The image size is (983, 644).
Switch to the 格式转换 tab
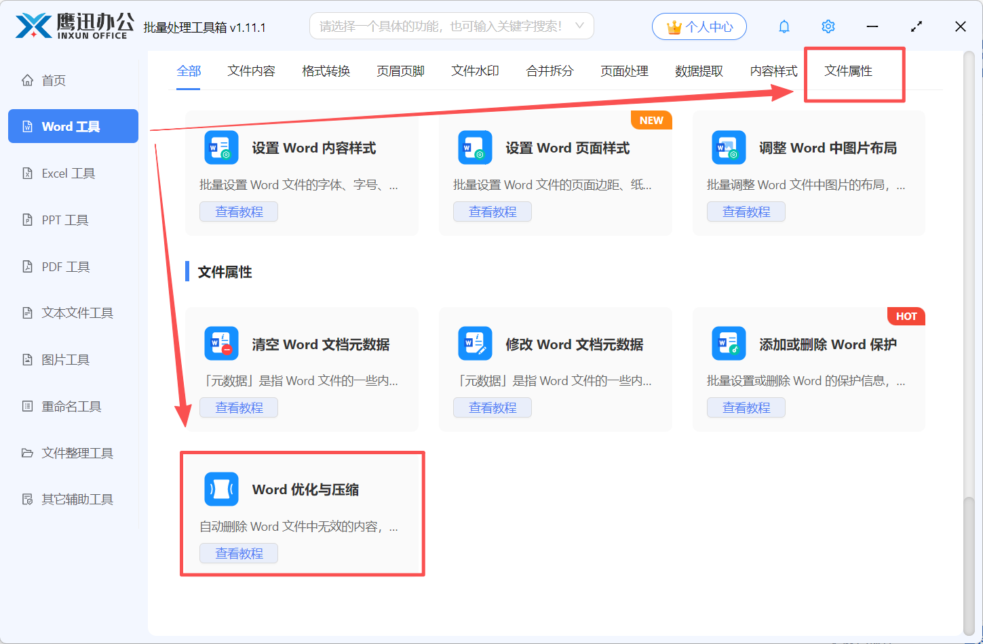326,71
